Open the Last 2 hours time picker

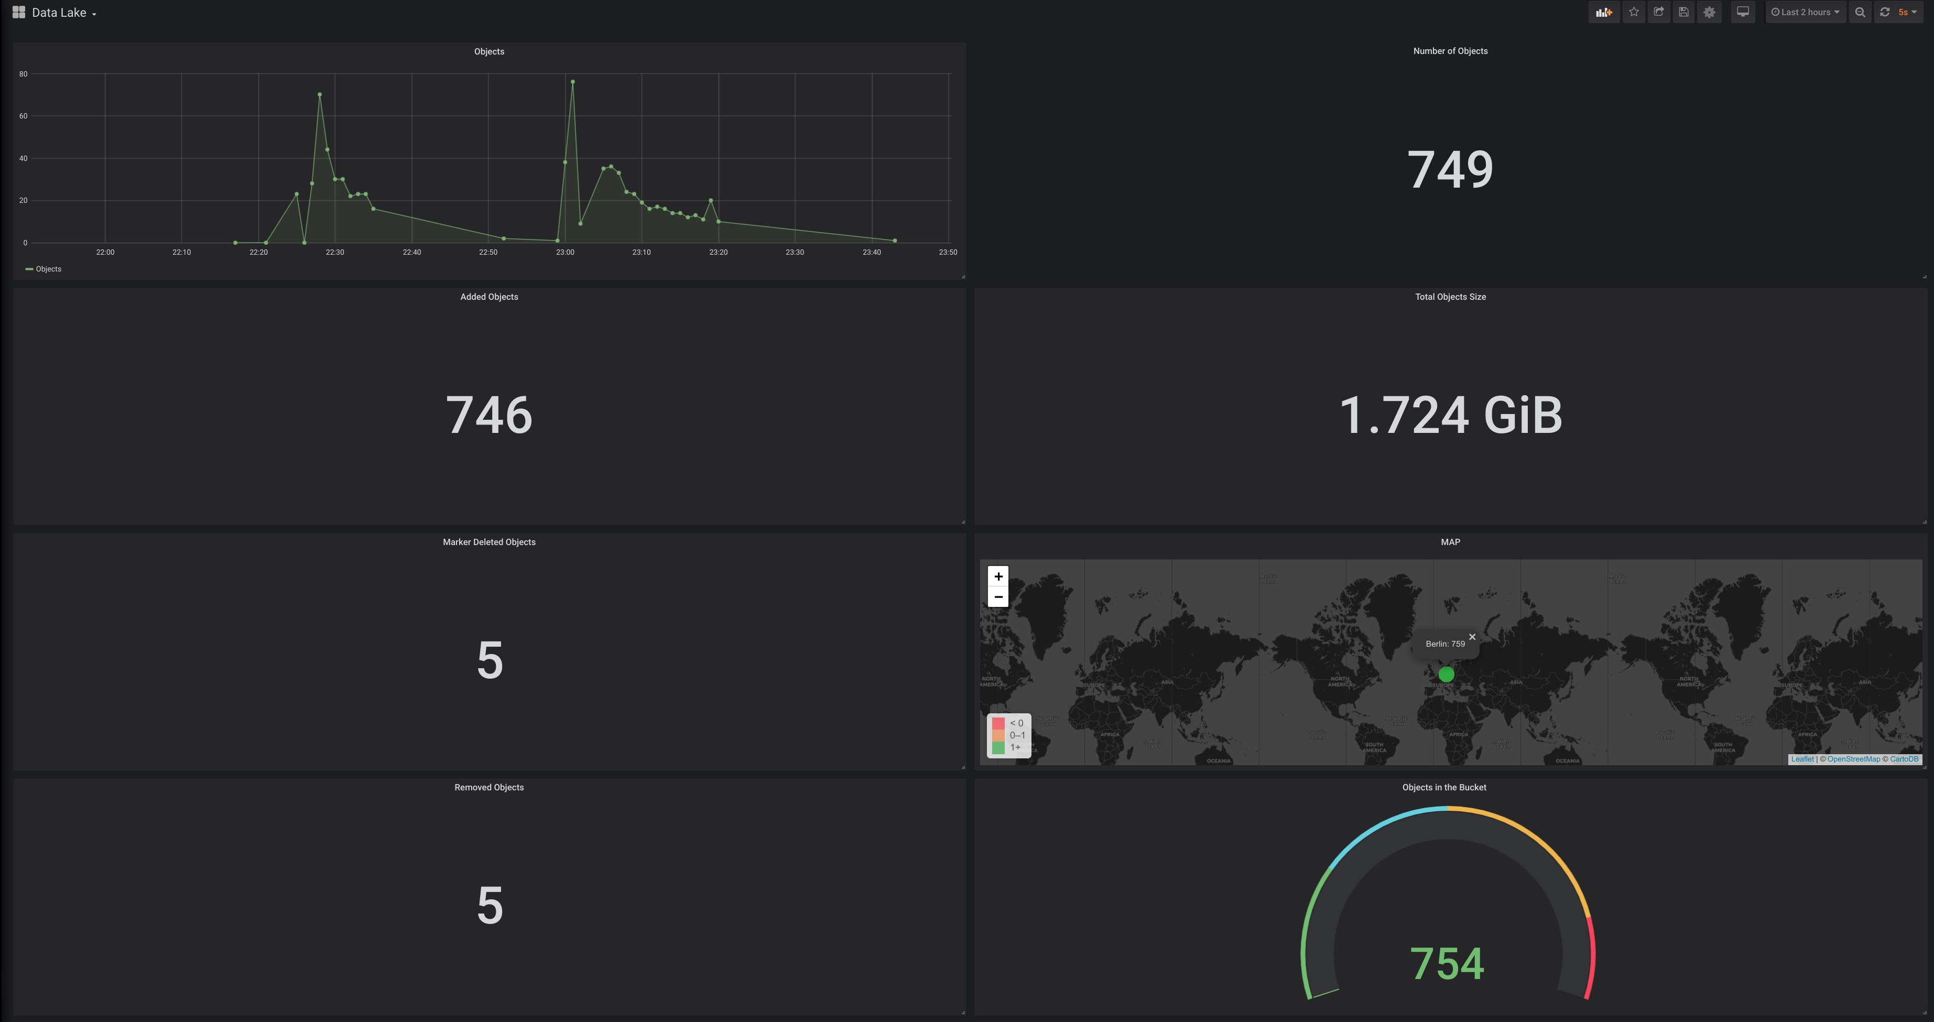(1805, 12)
